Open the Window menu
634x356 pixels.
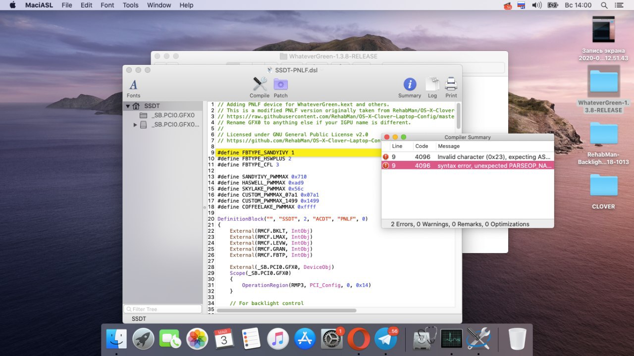pos(159,5)
